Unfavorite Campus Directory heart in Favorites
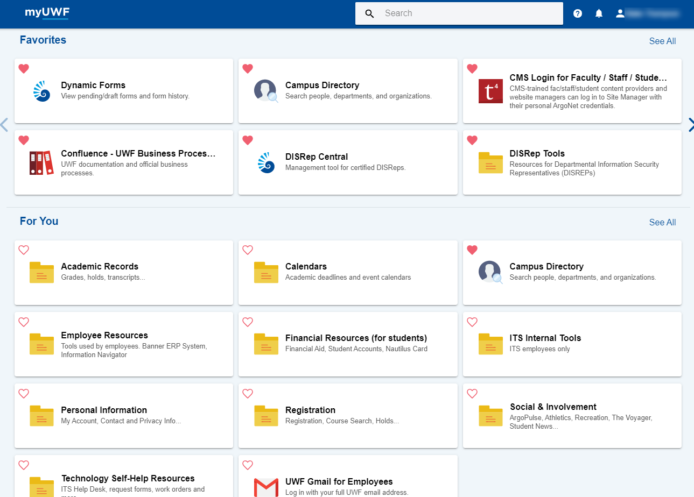694x497 pixels. tap(248, 69)
